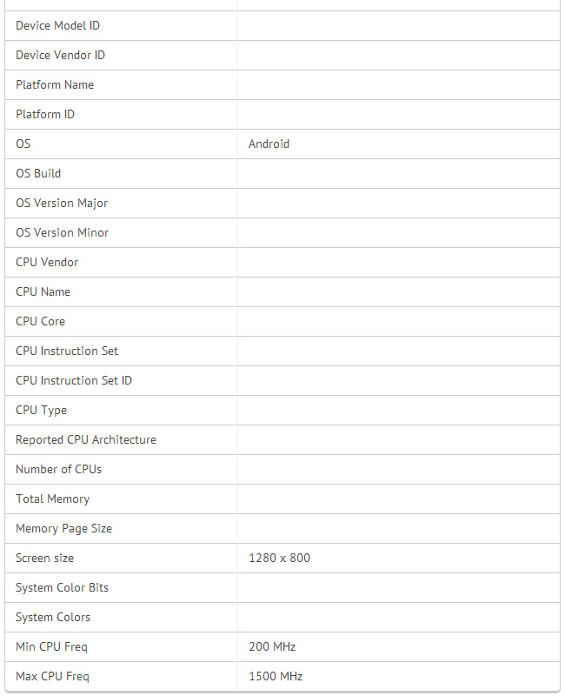The height and width of the screenshot is (696, 565).
Task: Select the System Color Bits label
Action: (63, 588)
